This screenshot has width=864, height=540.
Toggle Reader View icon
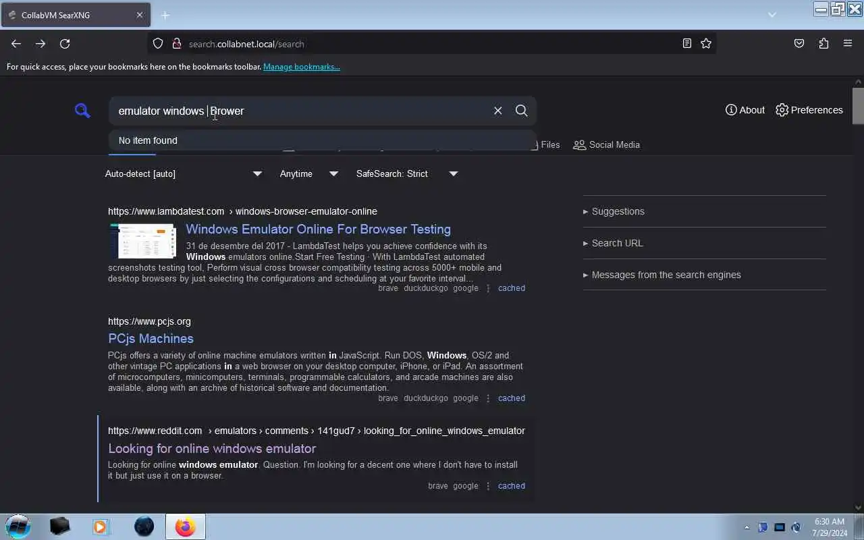(686, 44)
